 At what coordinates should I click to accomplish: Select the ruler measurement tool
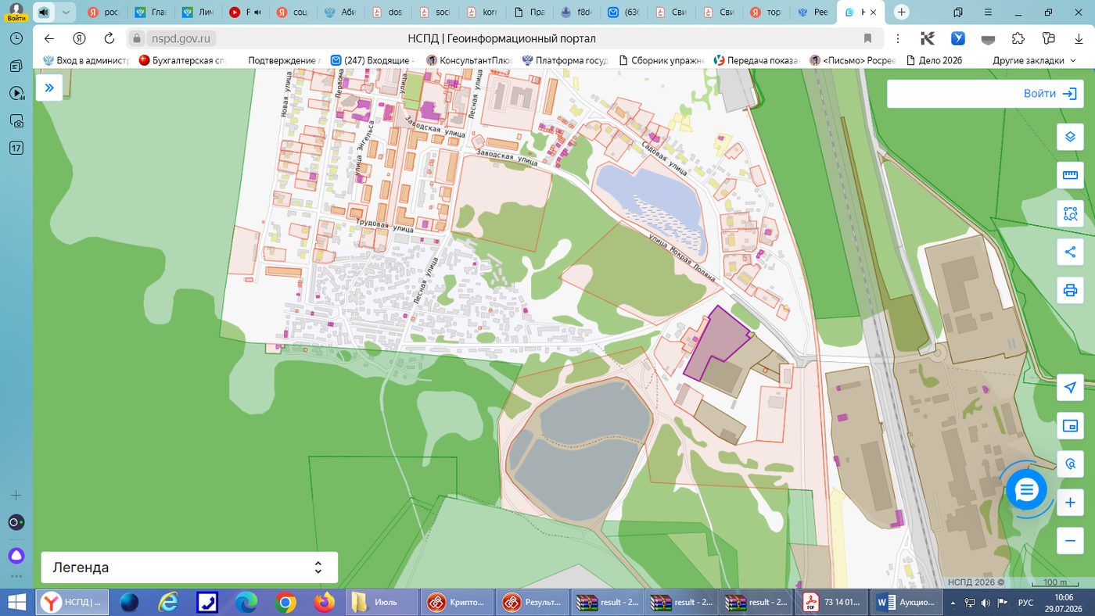1070,175
